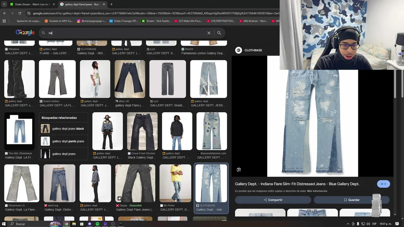
Task: Open the notifications center icon
Action: click(397, 224)
